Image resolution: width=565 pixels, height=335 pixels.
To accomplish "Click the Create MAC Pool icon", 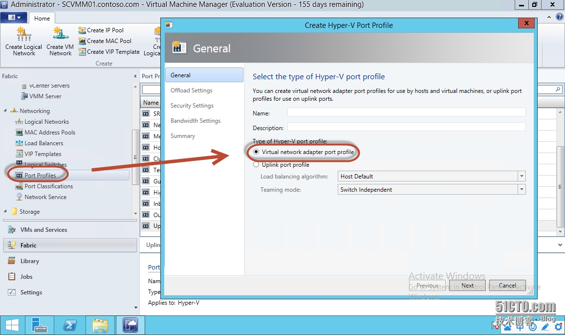I will click(x=82, y=41).
